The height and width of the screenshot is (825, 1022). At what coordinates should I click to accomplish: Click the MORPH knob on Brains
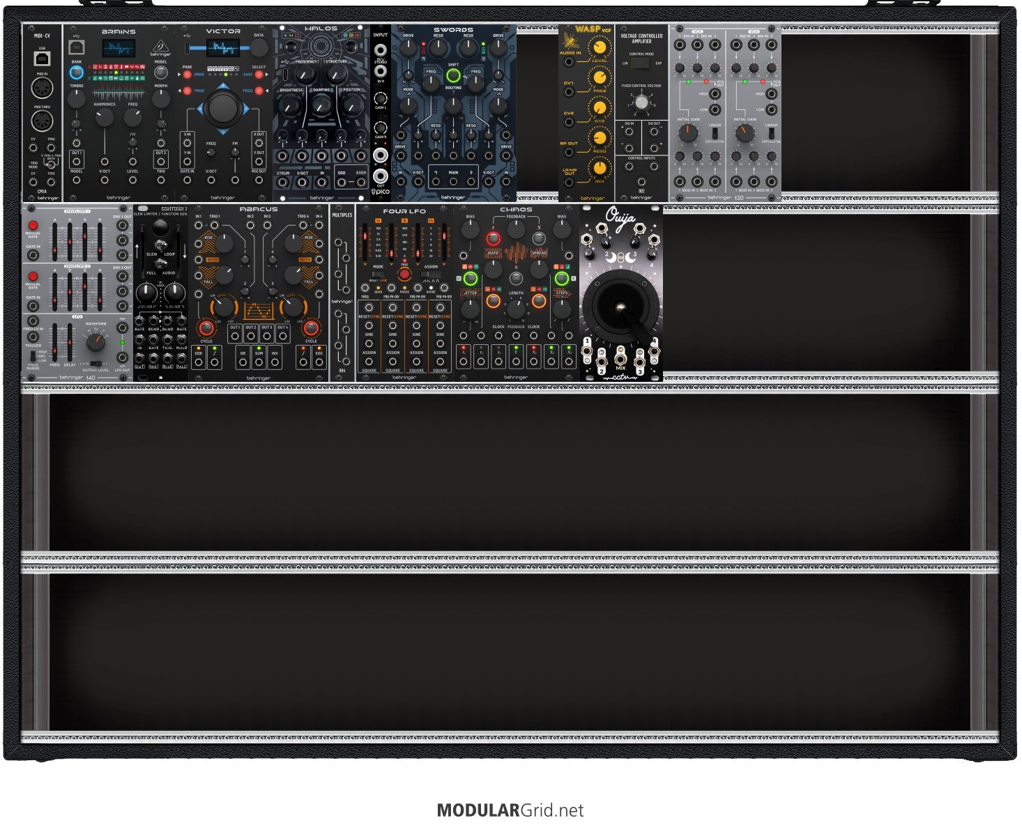tap(160, 98)
